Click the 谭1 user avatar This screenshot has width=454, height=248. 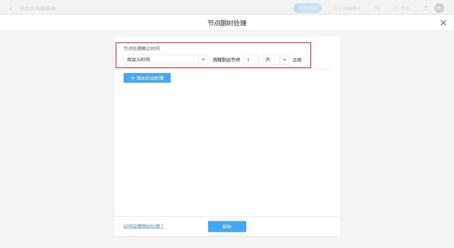click(439, 8)
